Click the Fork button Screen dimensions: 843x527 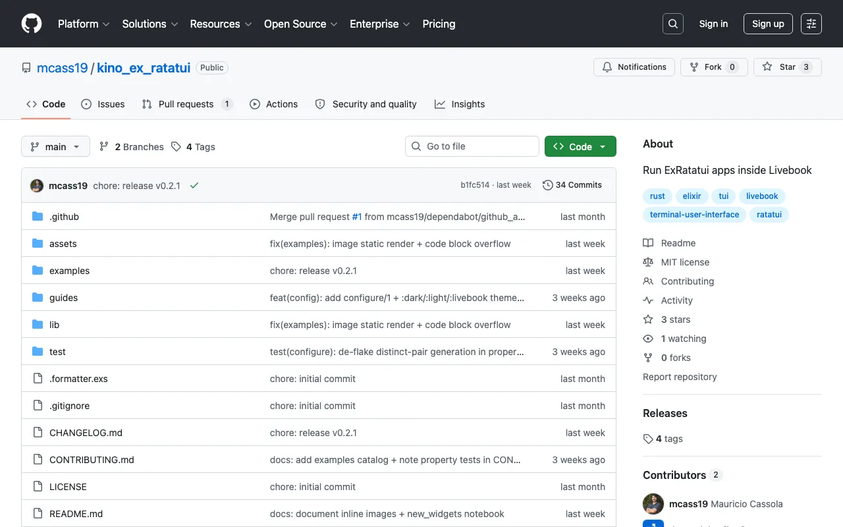[x=714, y=67]
